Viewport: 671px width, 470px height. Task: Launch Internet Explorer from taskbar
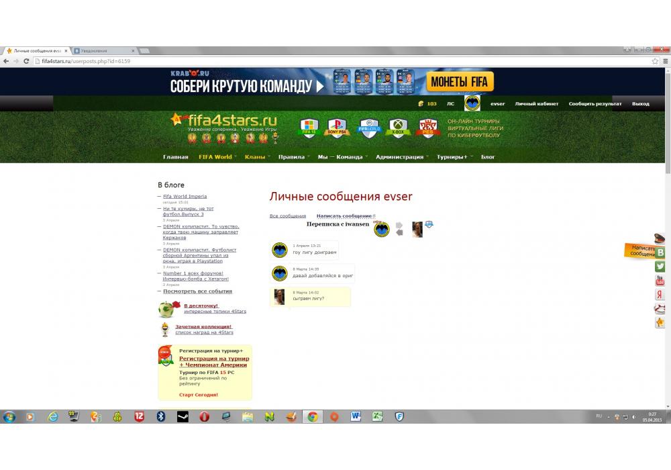click(x=52, y=416)
